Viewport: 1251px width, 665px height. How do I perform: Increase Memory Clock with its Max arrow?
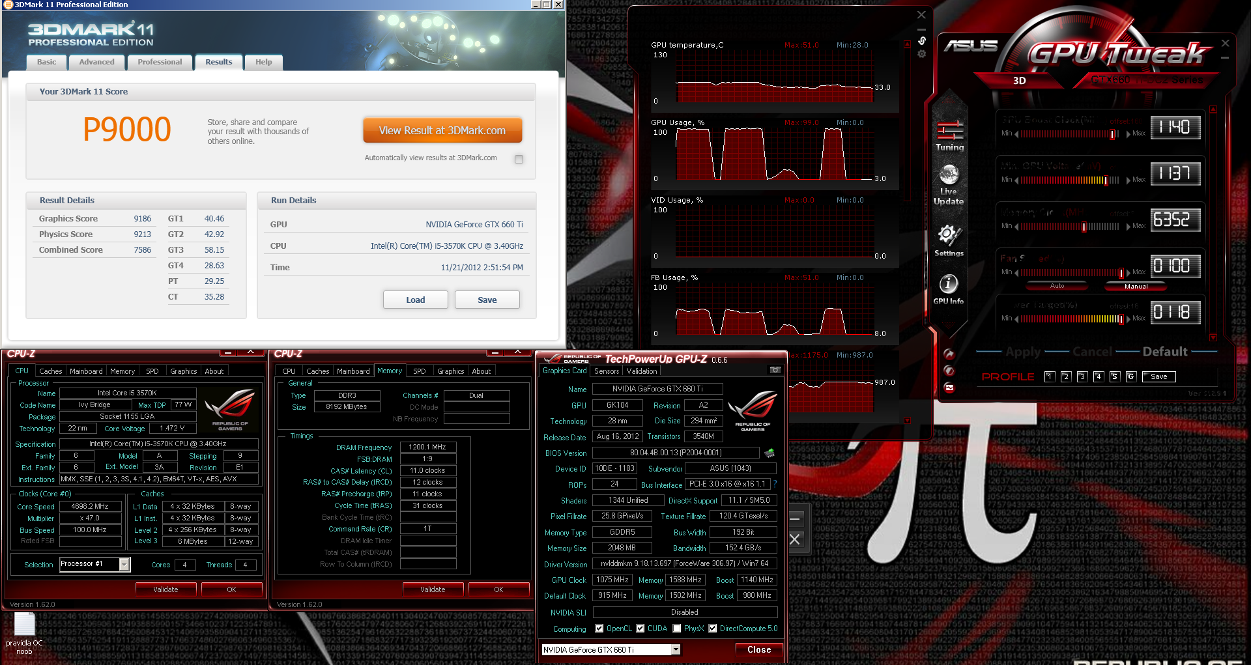(x=1129, y=227)
